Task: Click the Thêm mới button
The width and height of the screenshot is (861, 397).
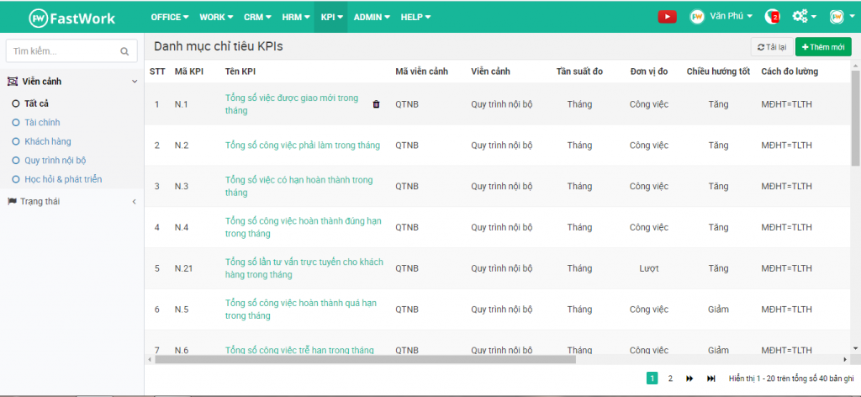Action: tap(823, 47)
